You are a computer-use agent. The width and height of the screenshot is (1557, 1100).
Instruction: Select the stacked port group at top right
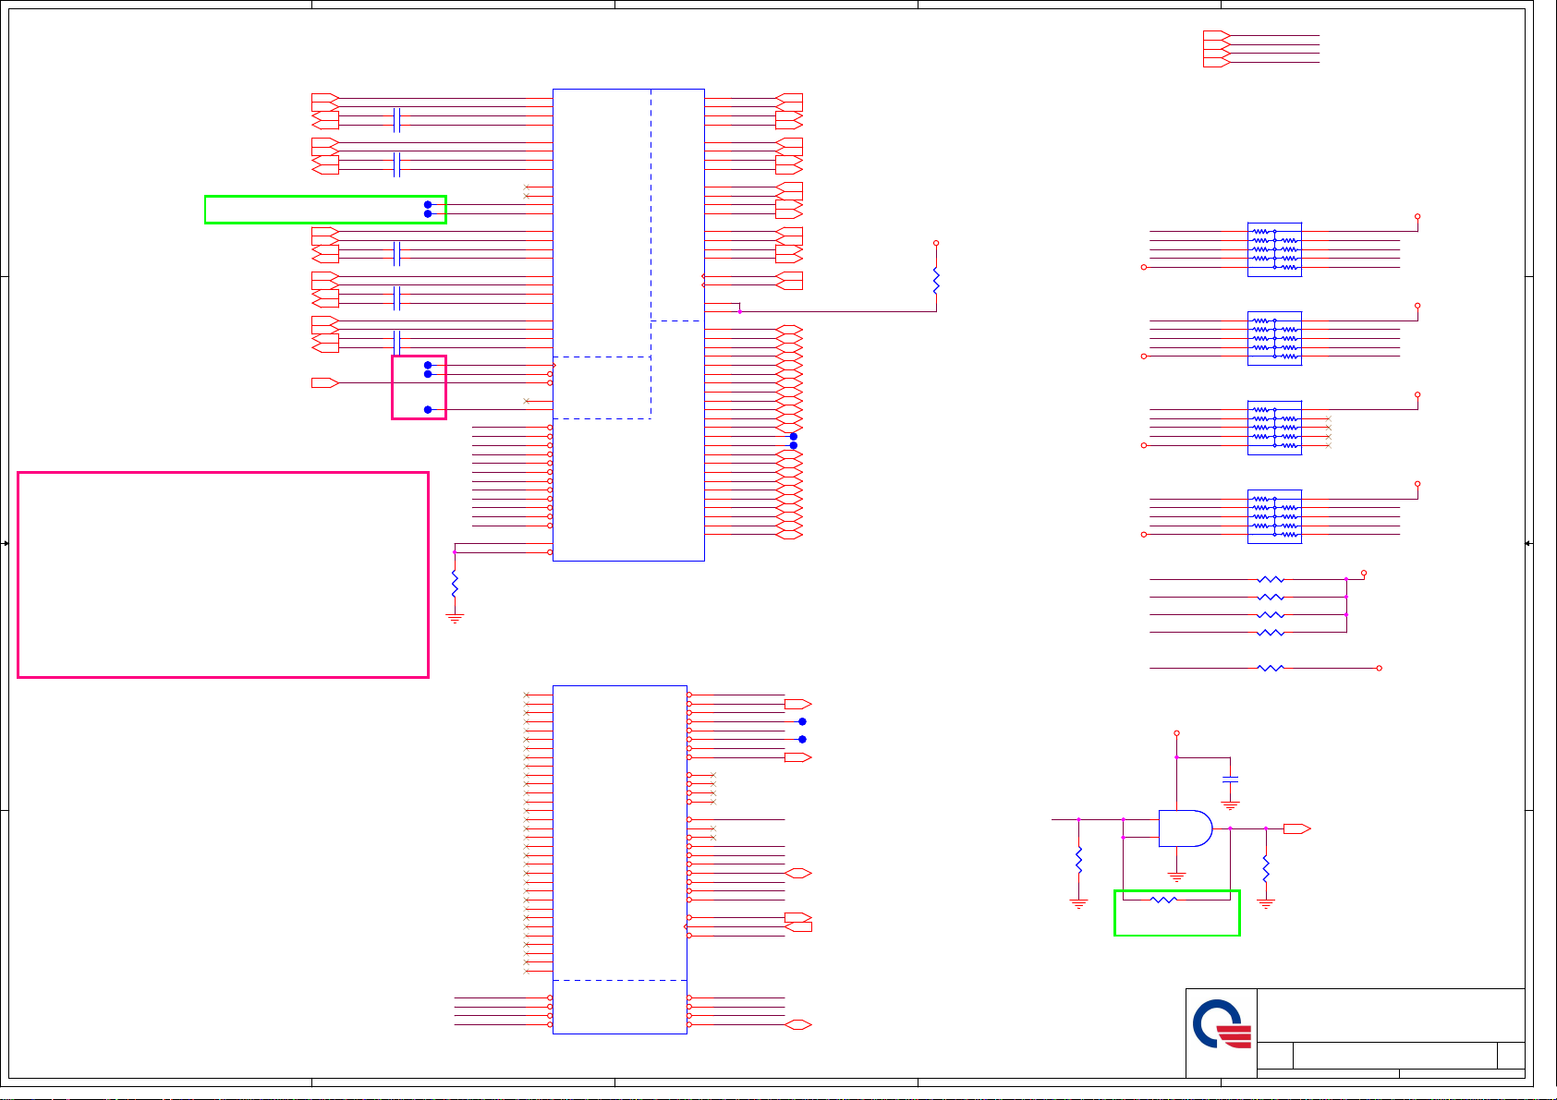[x=1216, y=49]
